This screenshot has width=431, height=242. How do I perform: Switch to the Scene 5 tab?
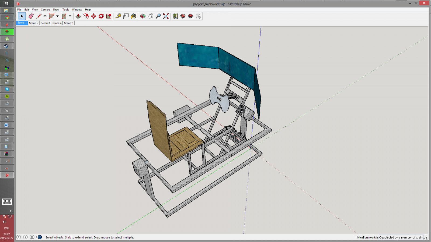[x=68, y=23]
